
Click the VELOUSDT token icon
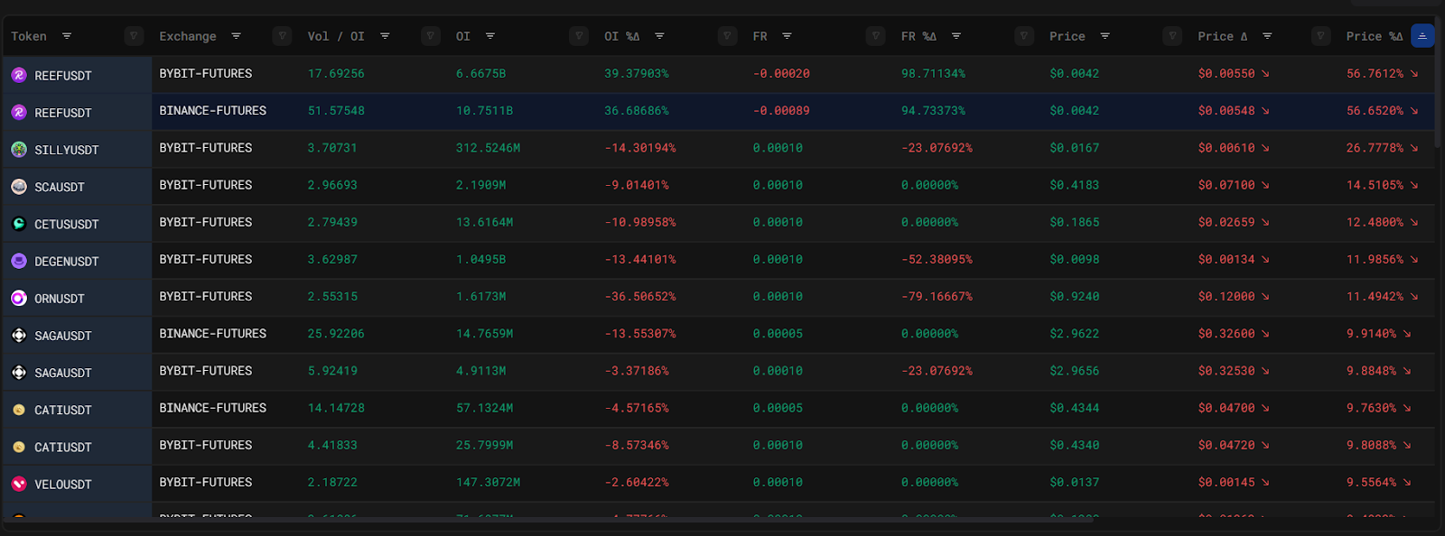(x=19, y=484)
